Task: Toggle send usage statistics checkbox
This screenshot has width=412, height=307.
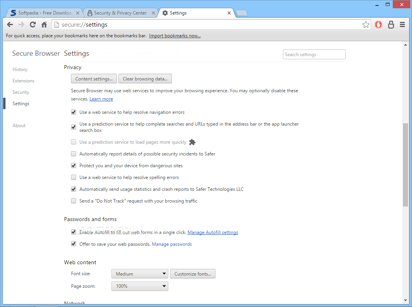Action: [74, 189]
